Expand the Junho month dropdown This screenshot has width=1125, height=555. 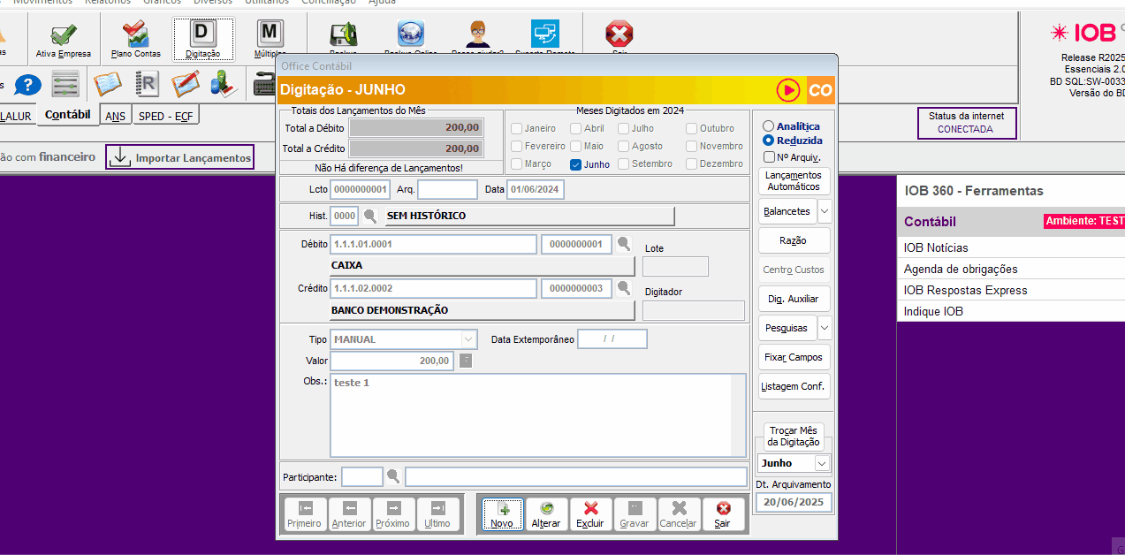[822, 463]
